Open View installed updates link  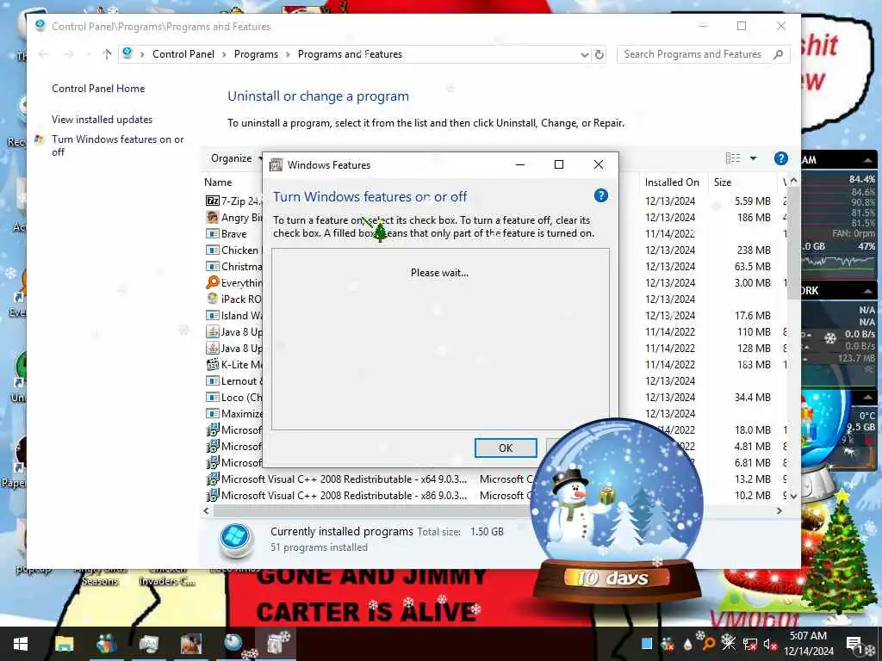(x=102, y=119)
